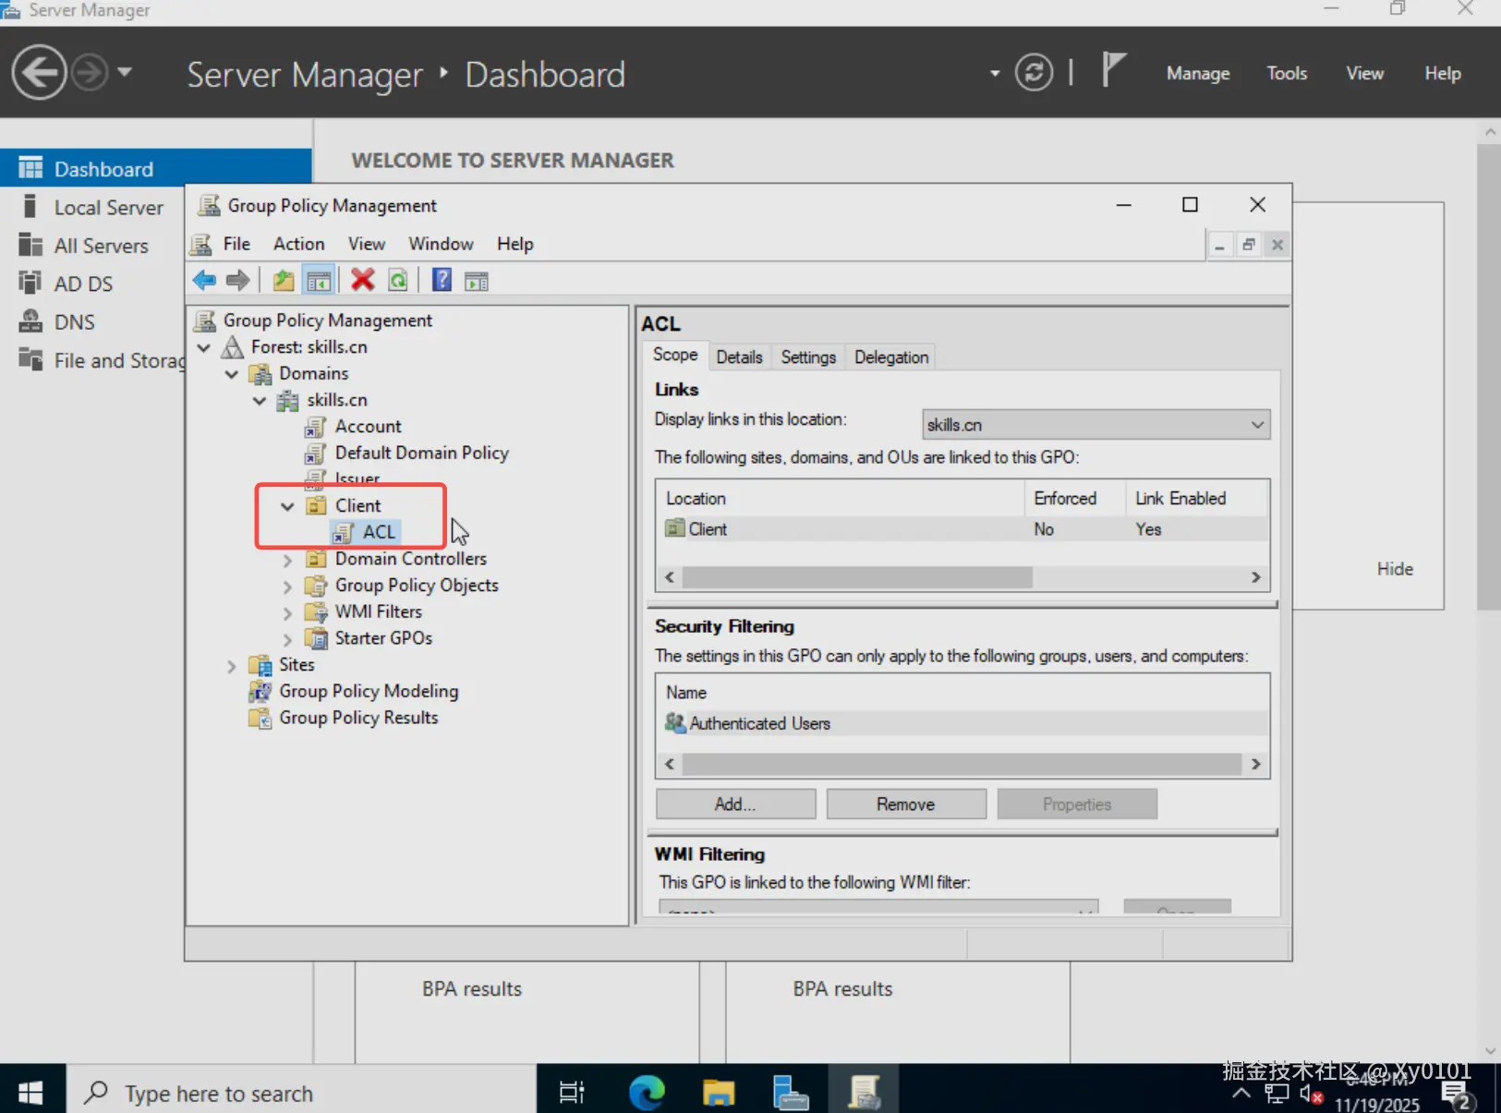The width and height of the screenshot is (1501, 1113).
Task: Click Hide link in welcome panel
Action: pyautogui.click(x=1395, y=569)
